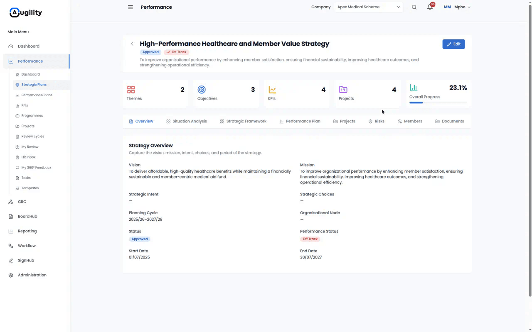Screen dimensions: 532x332
Task: Go back using the left chevron
Action: coord(132,44)
